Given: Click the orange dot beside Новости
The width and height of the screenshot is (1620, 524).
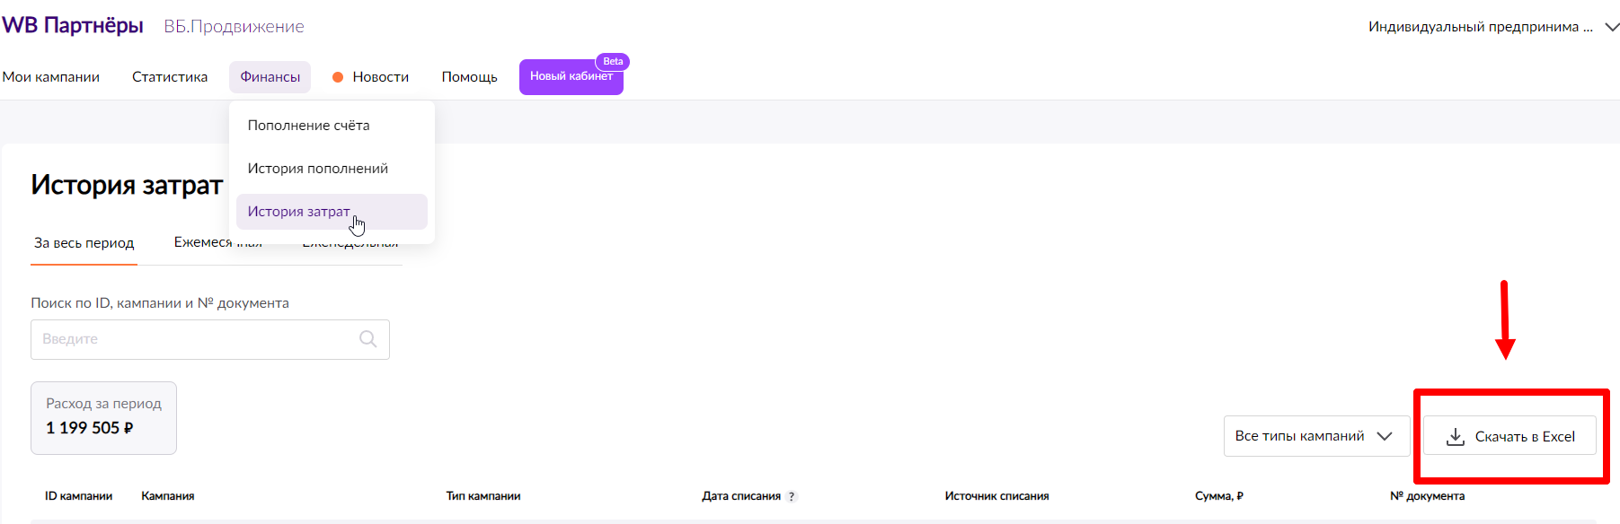Looking at the screenshot, I should tap(338, 77).
